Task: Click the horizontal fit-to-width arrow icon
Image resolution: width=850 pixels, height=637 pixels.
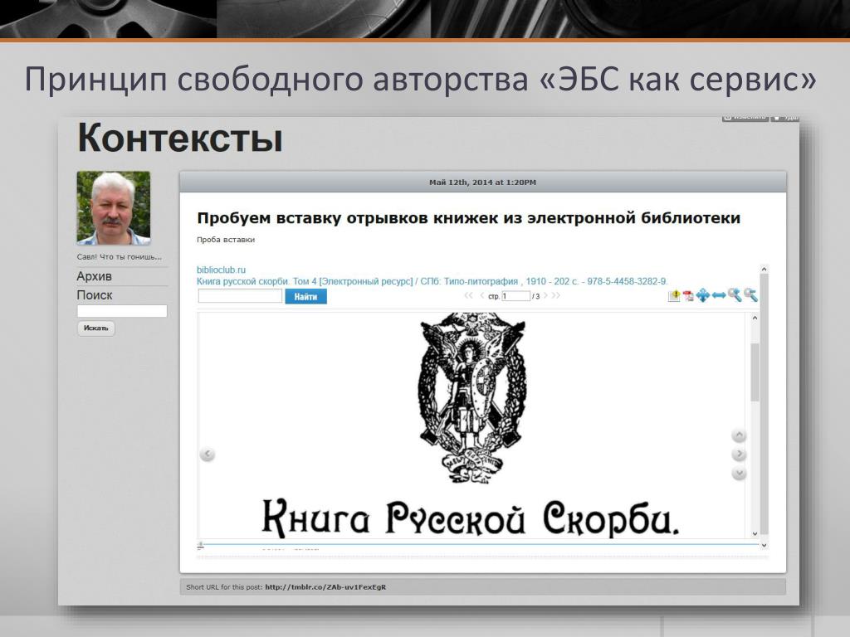Action: tap(719, 295)
